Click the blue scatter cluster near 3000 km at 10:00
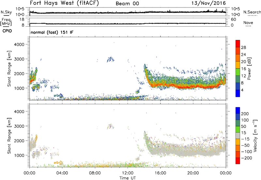The image size is (261, 180). (x=111, y=59)
